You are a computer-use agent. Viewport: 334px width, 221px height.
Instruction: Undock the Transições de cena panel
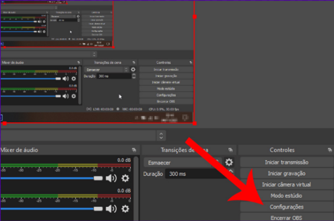231,150
